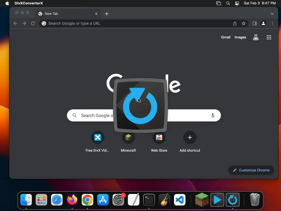Open Stage Manager menu bar icon
Viewport: 281px width, 211px height.
pyautogui.click(x=218, y=3)
